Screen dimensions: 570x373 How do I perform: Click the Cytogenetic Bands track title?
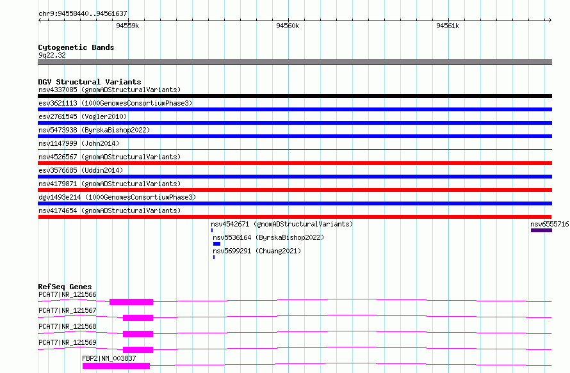(x=76, y=47)
